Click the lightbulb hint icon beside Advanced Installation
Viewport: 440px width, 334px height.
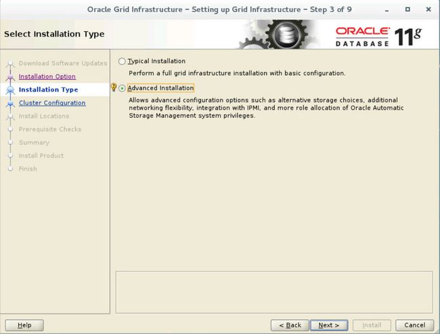pos(114,87)
